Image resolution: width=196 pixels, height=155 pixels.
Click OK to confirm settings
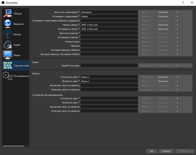click(x=152, y=151)
